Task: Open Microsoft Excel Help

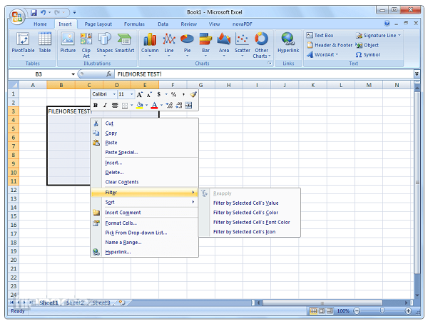Action: click(x=387, y=24)
